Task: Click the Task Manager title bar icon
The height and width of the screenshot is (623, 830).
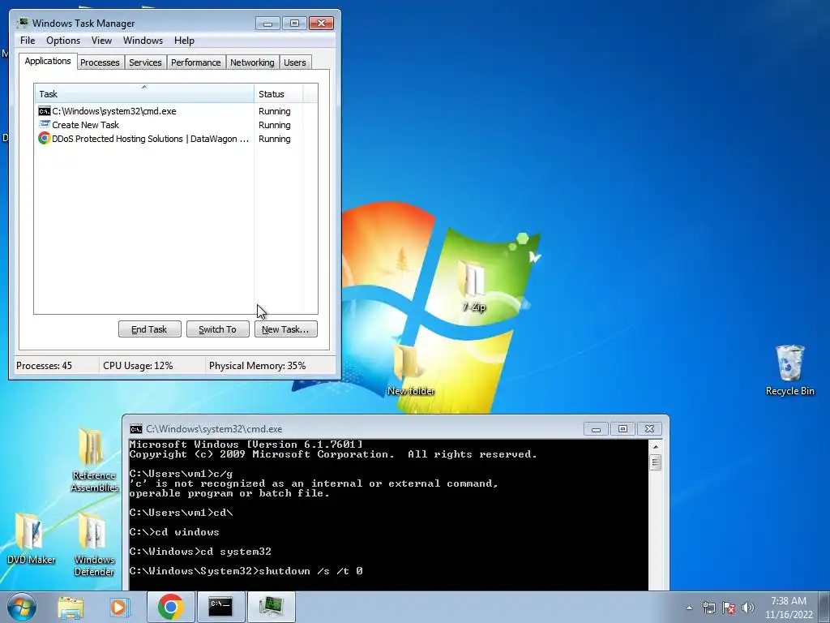Action: [x=23, y=23]
